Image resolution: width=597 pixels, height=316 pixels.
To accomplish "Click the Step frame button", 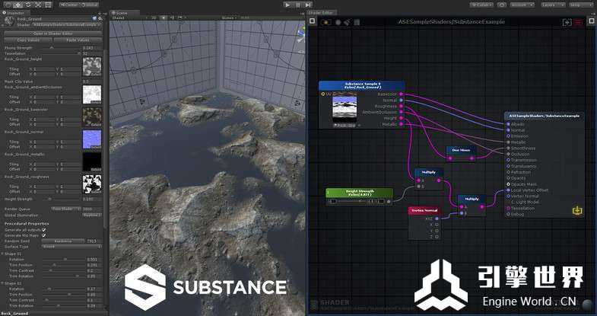I will point(308,5).
